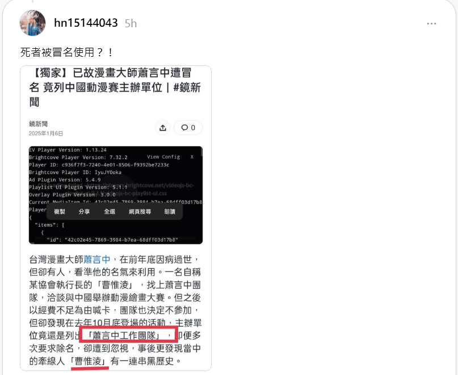Screen dimensions: 458x375
Task: Click the black Brightcove player debug panel
Action: coord(116,195)
